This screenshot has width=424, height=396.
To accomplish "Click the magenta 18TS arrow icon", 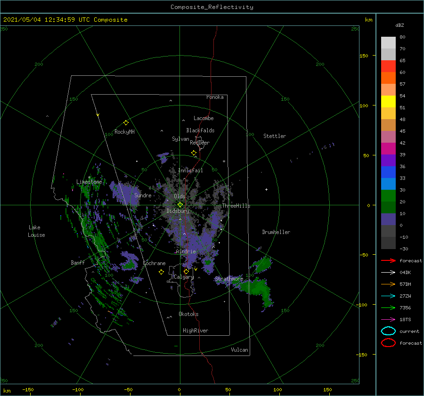I will point(388,320).
